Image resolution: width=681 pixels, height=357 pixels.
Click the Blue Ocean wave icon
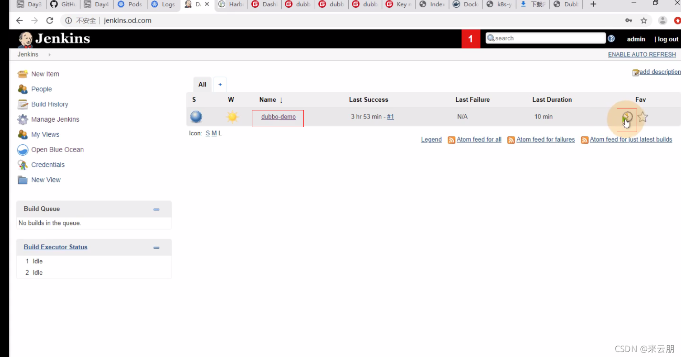(23, 150)
